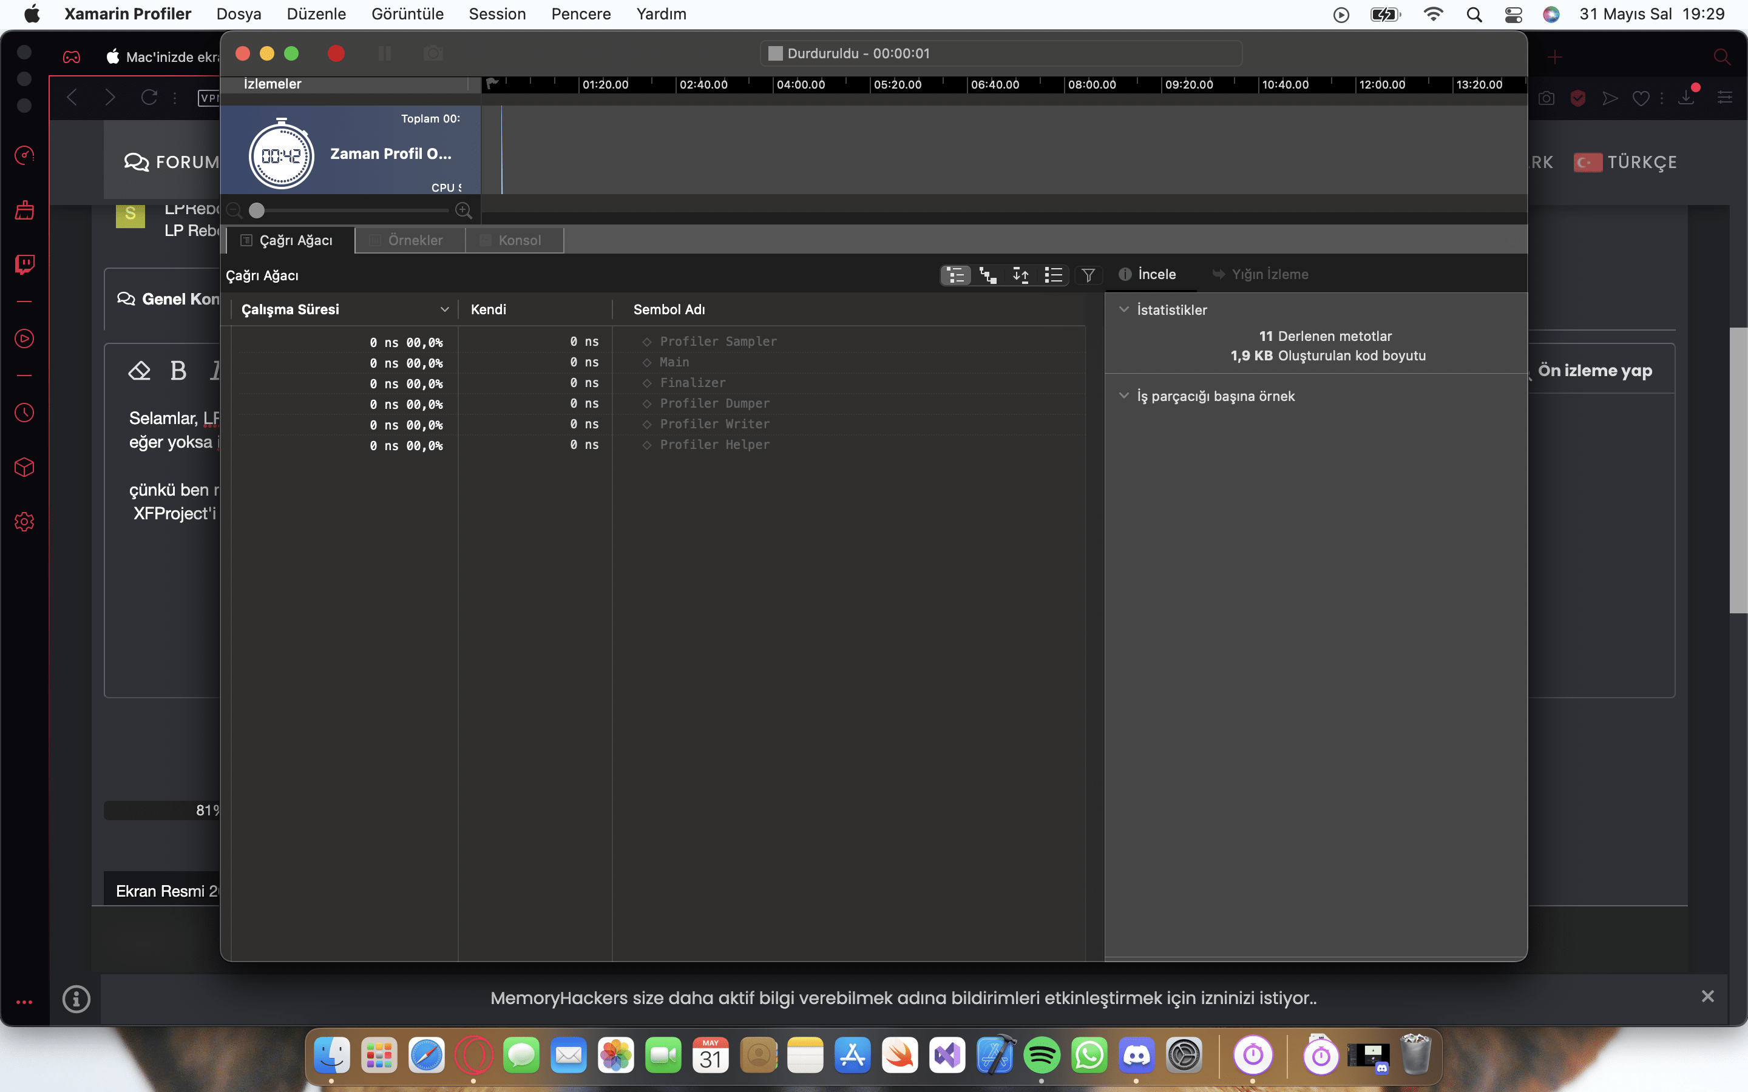This screenshot has height=1092, width=1748.
Task: Open Visual Studio from the Dock
Action: [947, 1056]
